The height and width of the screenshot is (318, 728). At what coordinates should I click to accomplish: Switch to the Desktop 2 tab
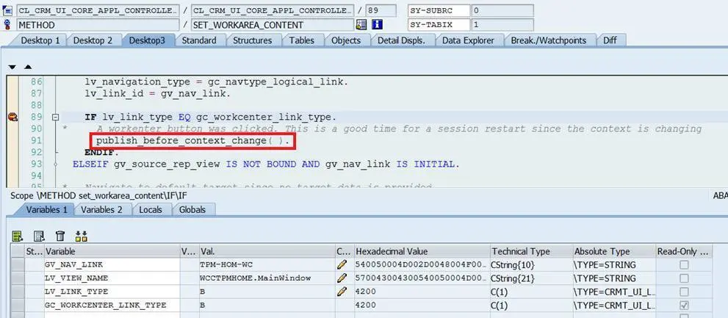(93, 40)
